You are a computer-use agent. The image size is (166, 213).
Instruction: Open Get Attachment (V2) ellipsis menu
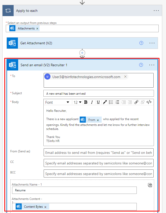(152, 43)
